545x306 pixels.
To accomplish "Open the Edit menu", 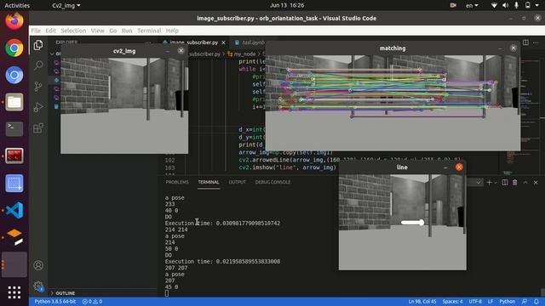I will point(51,31).
